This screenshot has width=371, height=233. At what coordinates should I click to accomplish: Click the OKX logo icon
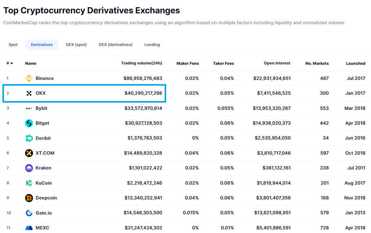point(29,93)
